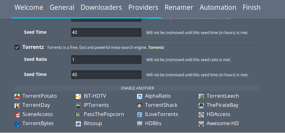The image size is (285, 133).
Task: Click the IPTorrents provider icon
Action: click(78, 105)
